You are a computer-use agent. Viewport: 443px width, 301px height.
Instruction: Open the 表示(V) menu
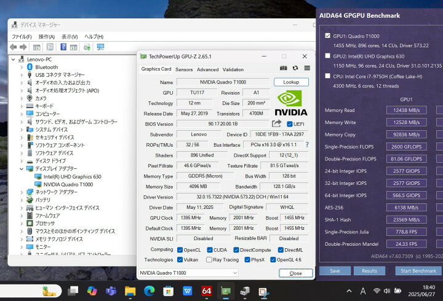tap(70, 37)
